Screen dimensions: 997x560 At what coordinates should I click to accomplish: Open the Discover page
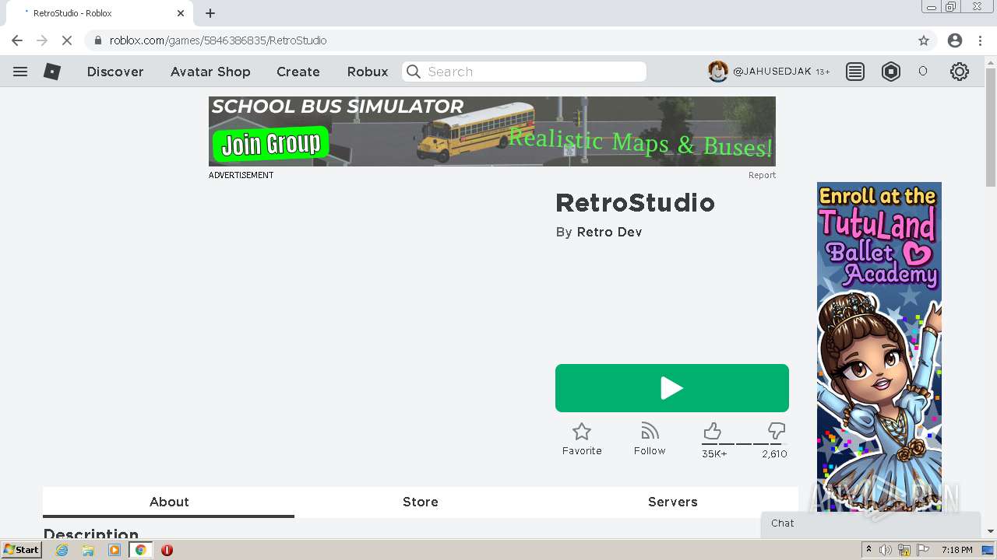pyautogui.click(x=115, y=72)
